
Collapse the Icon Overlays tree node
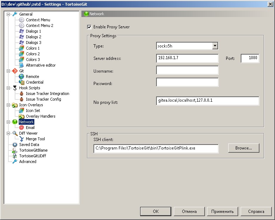[x=8, y=105]
